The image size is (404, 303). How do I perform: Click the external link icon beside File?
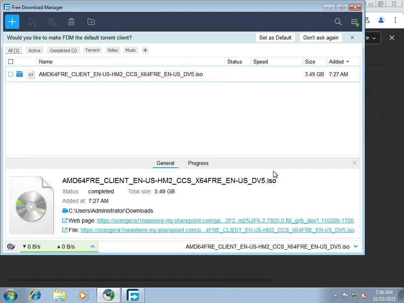(x=65, y=230)
